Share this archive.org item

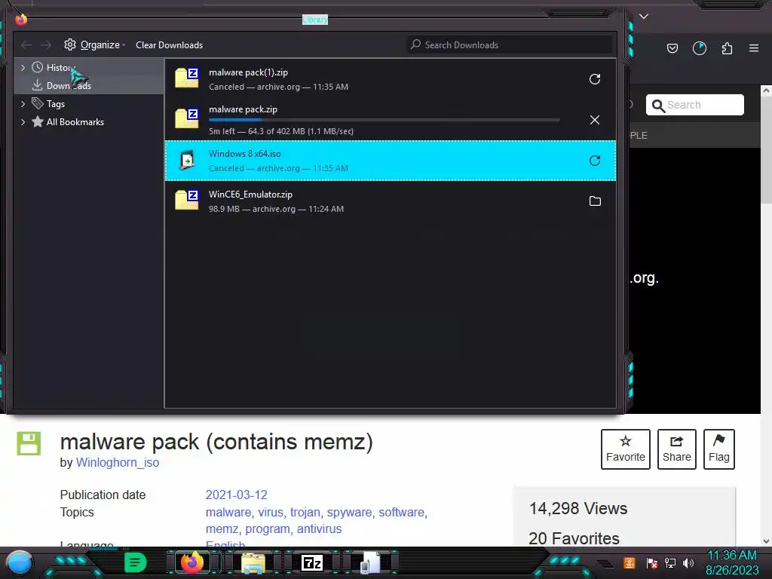(x=676, y=449)
